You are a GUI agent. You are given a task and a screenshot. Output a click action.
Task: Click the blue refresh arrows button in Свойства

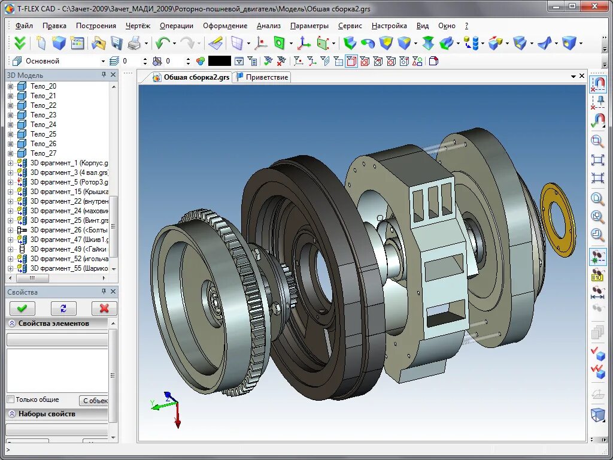point(63,308)
